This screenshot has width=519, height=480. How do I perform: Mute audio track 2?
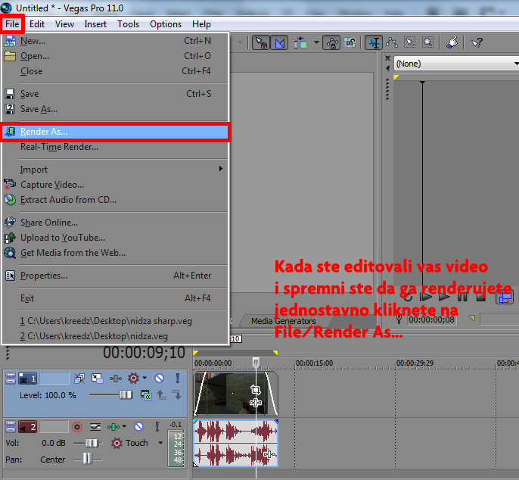(139, 427)
